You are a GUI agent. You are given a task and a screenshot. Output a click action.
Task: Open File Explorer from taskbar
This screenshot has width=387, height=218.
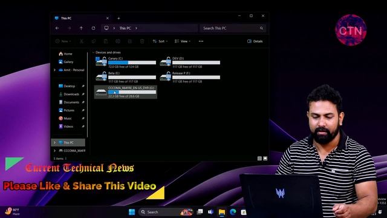click(222, 212)
